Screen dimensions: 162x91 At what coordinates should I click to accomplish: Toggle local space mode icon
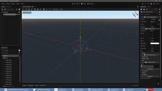click(x=44, y=9)
